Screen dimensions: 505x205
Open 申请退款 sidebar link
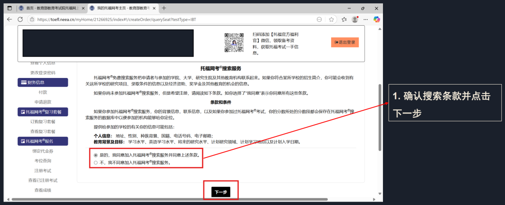click(43, 102)
